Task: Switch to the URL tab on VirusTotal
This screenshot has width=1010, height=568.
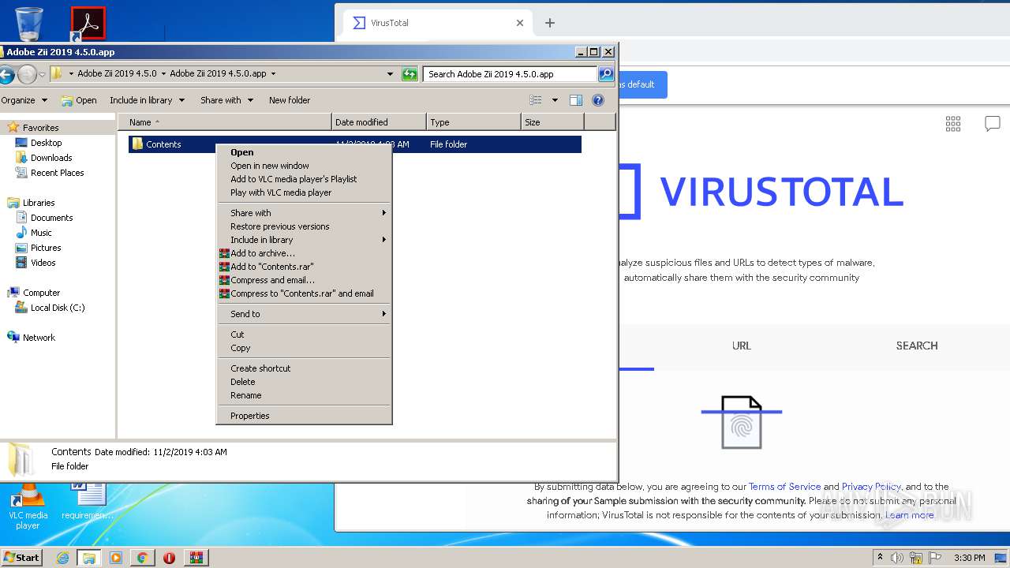Action: 741,346
